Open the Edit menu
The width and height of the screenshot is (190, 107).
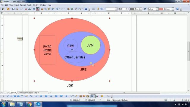point(6,5)
